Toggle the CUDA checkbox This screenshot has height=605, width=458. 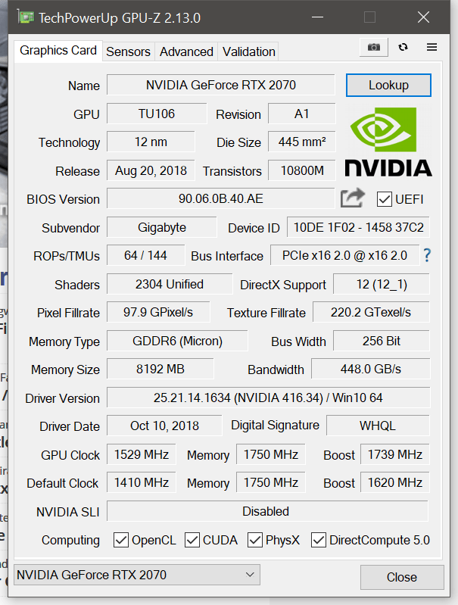[x=192, y=540]
